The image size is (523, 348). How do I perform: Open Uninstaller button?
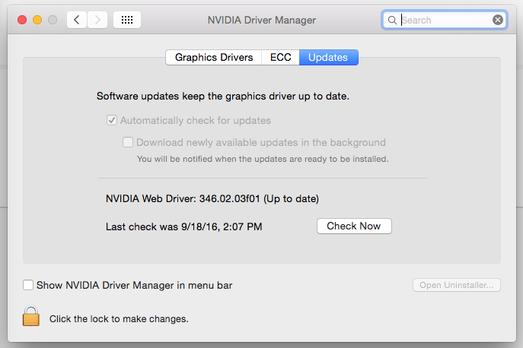pos(456,285)
